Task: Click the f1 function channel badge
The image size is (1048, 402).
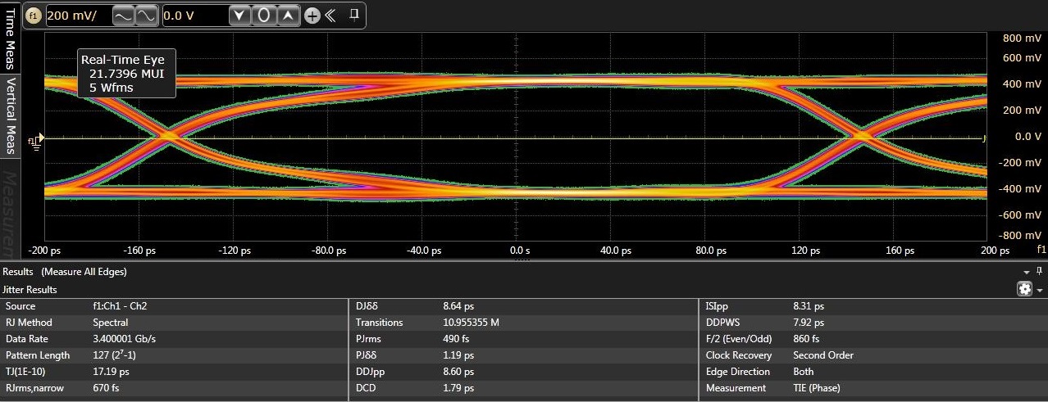Action: pos(34,16)
